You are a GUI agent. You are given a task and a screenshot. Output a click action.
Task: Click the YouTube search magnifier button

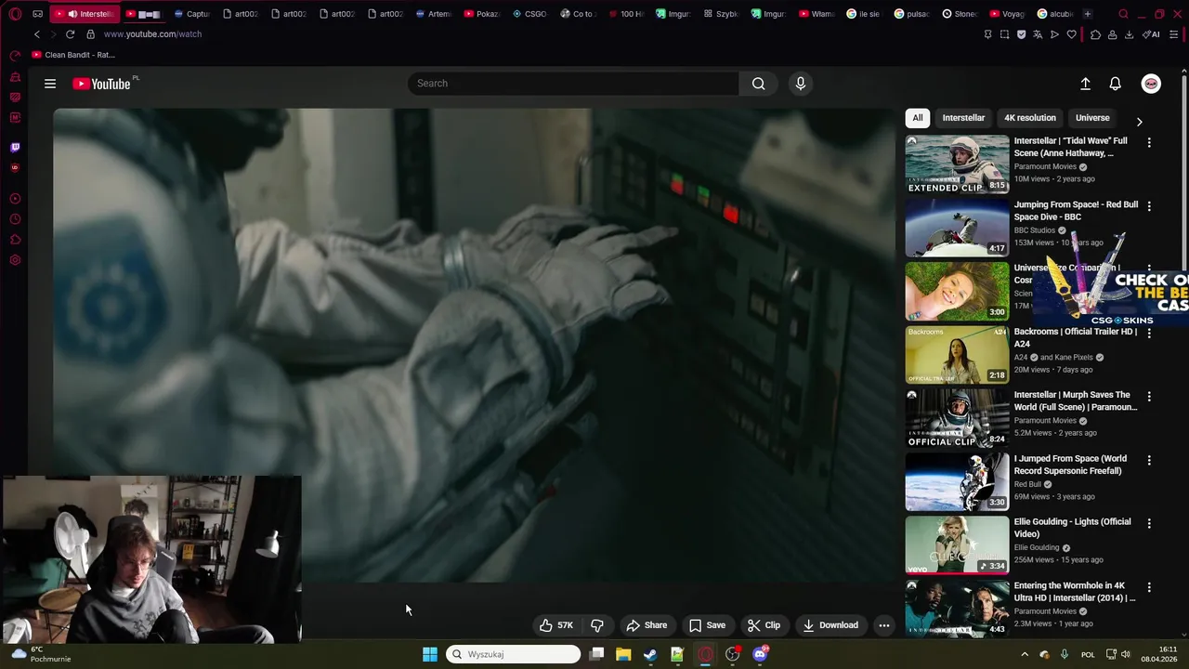[x=758, y=84]
